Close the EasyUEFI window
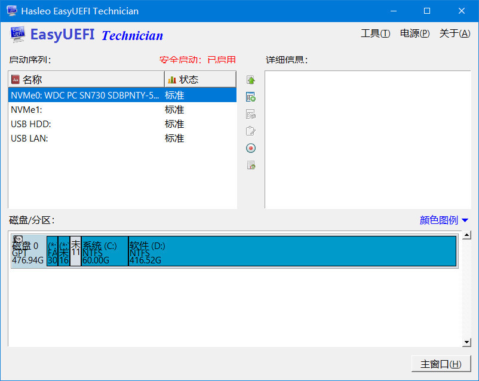Screen dimensions: 479x381 click(x=461, y=11)
